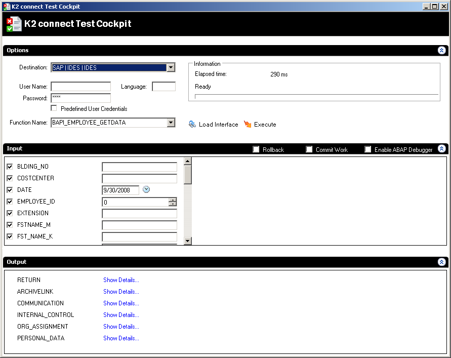Click the Output section header
The image size is (451, 358).
pyautogui.click(x=226, y=262)
